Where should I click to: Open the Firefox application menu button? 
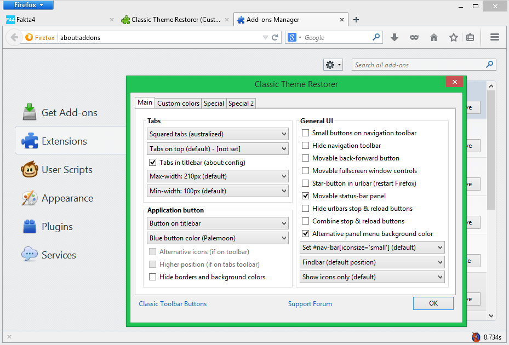click(28, 5)
